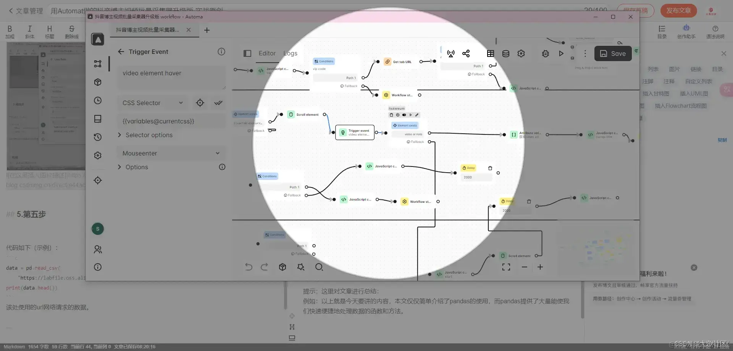Screen dimensions: 733x351
Task: Switch to the Logs tab
Action: 290,53
